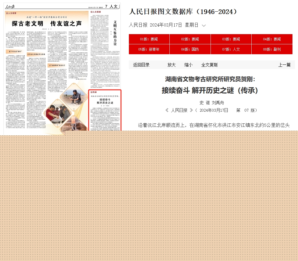Go to 上一篇 previous article

[284, 65]
